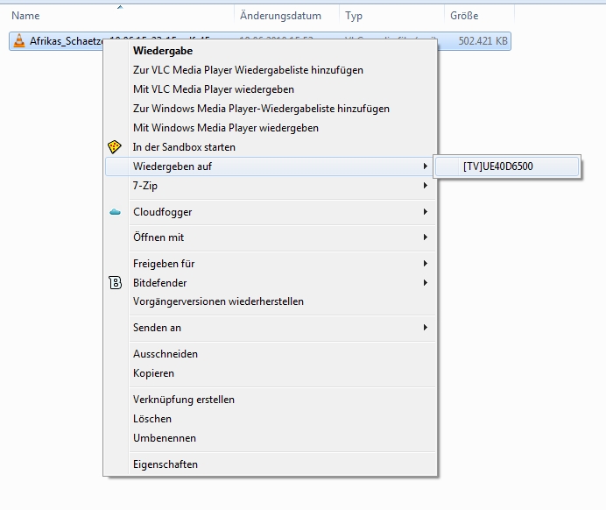Expand the arrow next to Bitdefender
Viewport: 606px width, 510px height.
[425, 283]
